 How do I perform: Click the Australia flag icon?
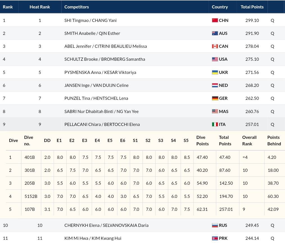pyautogui.click(x=215, y=33)
